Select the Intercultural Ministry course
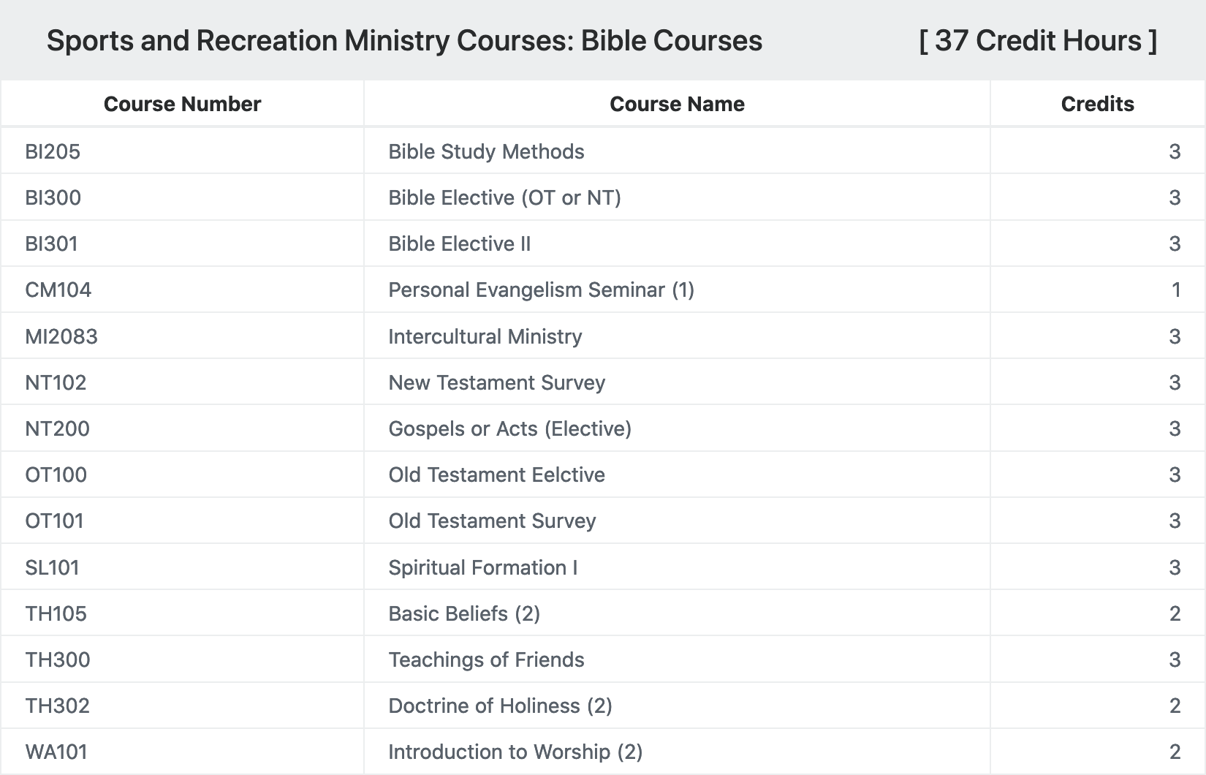 click(x=485, y=336)
